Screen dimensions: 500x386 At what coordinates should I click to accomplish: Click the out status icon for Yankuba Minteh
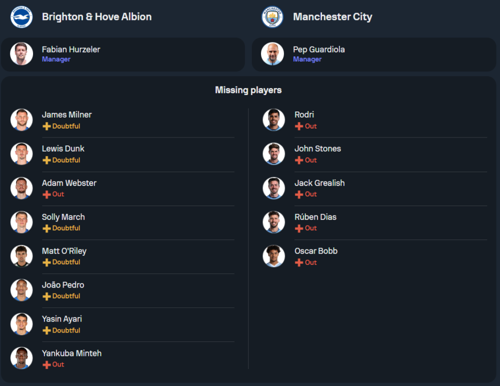pos(46,365)
